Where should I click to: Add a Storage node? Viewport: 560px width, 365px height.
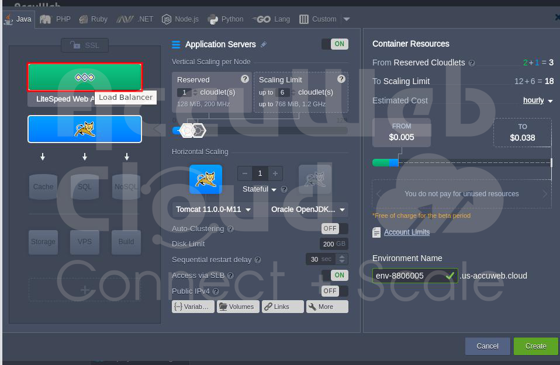[43, 241]
